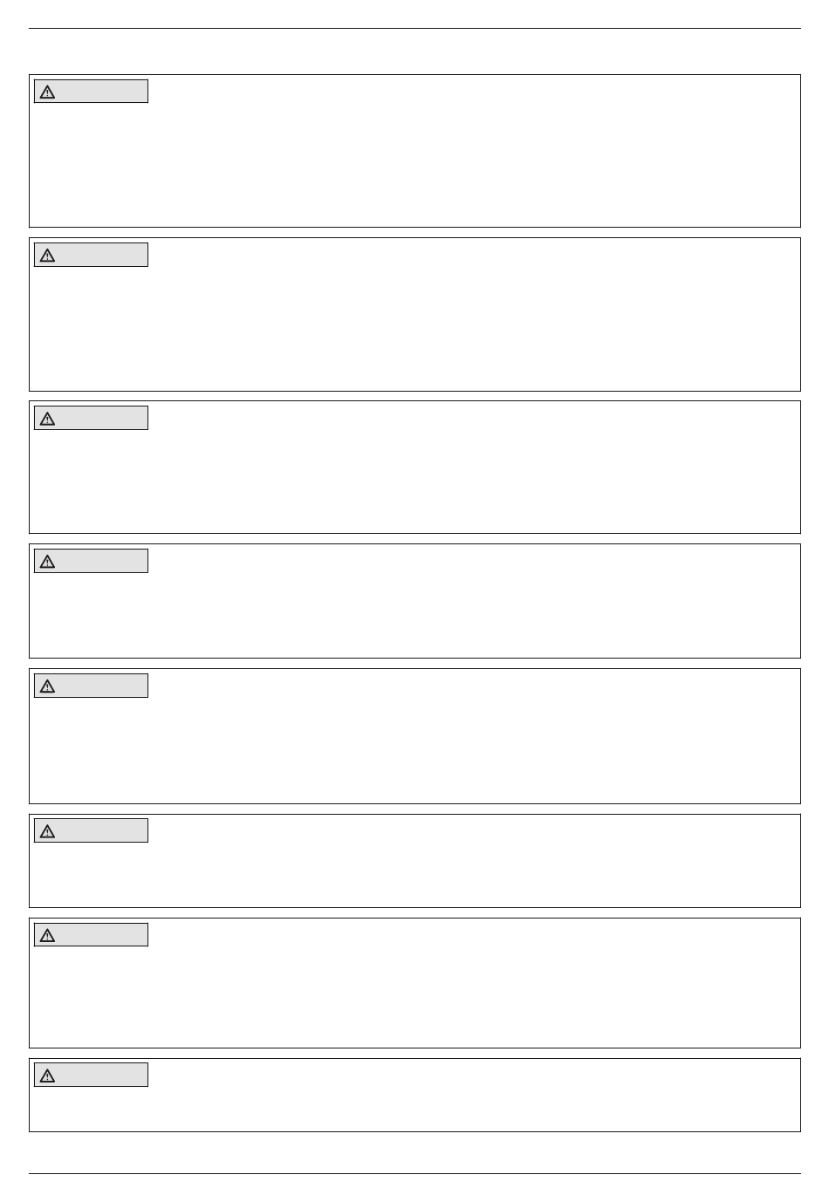Select the gray label bar of the second warning
The height and width of the screenshot is (1202, 829).
(91, 255)
